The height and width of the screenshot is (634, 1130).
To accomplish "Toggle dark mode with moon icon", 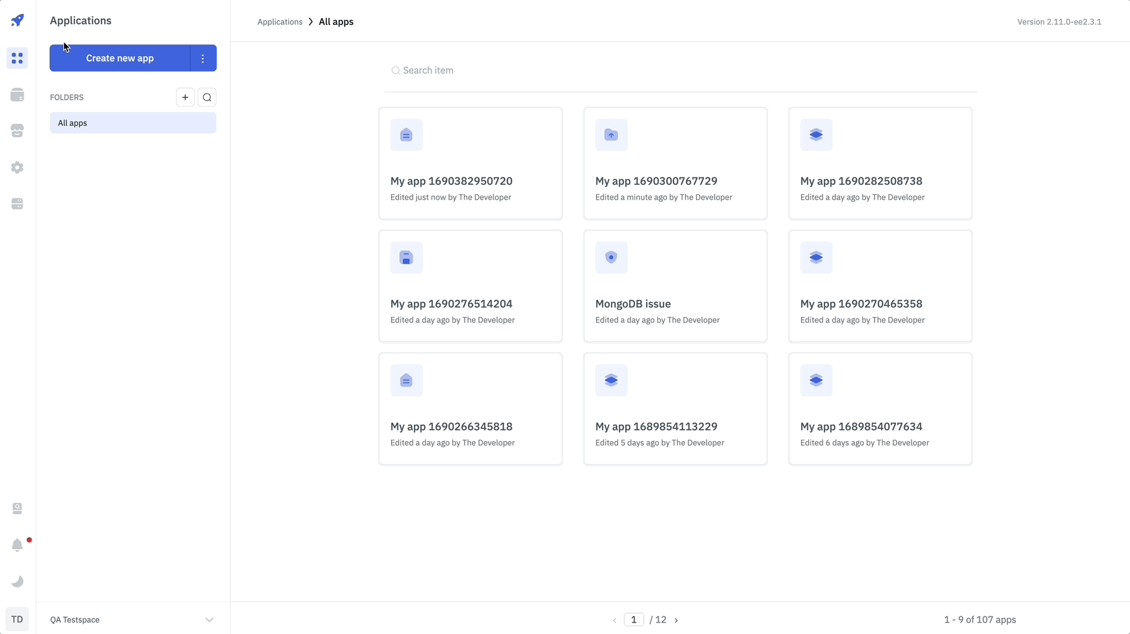I will (18, 581).
